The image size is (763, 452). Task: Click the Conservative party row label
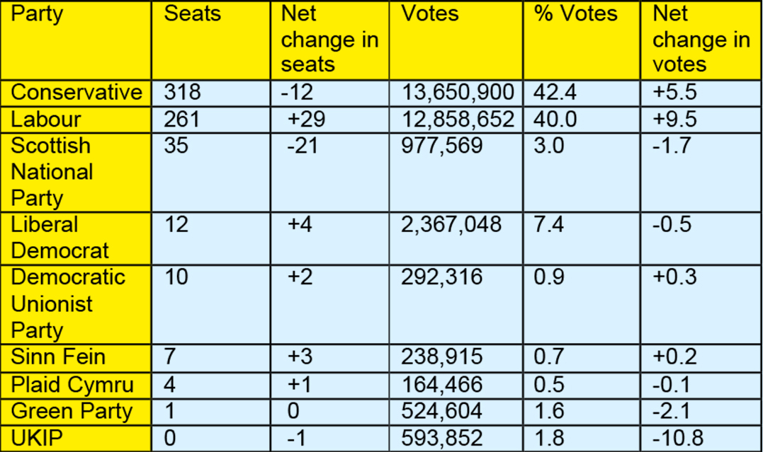(x=76, y=93)
